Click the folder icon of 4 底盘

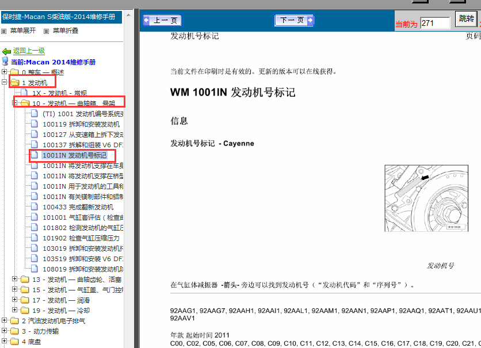coord(14,341)
